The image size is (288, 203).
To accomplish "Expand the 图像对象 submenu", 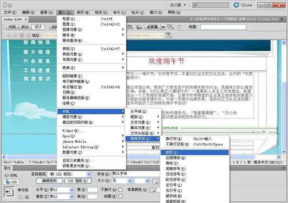I will tap(91, 30).
